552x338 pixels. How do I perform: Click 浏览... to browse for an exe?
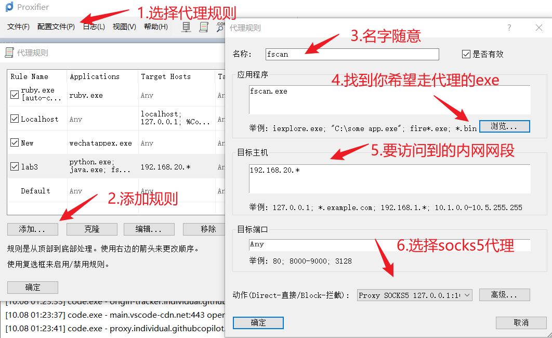(504, 126)
